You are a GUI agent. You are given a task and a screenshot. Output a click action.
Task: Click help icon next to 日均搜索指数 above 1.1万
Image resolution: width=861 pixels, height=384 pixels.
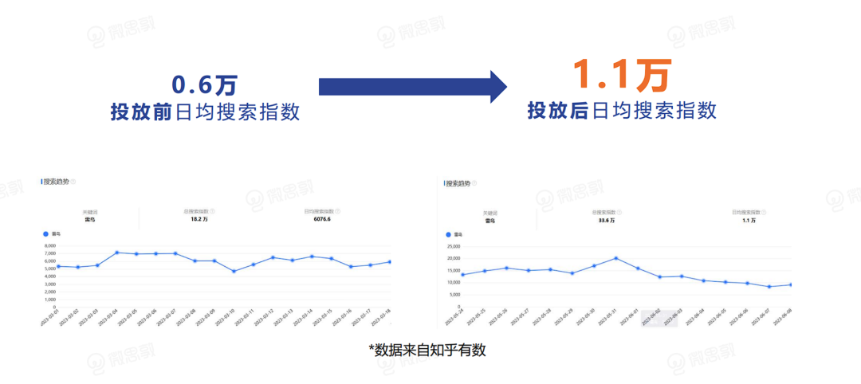click(765, 213)
